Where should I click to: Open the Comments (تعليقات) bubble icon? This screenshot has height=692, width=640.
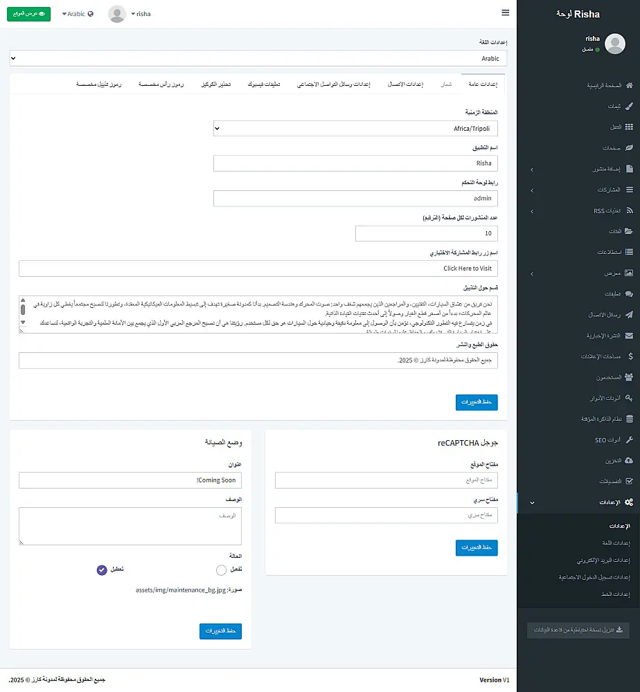(630, 293)
